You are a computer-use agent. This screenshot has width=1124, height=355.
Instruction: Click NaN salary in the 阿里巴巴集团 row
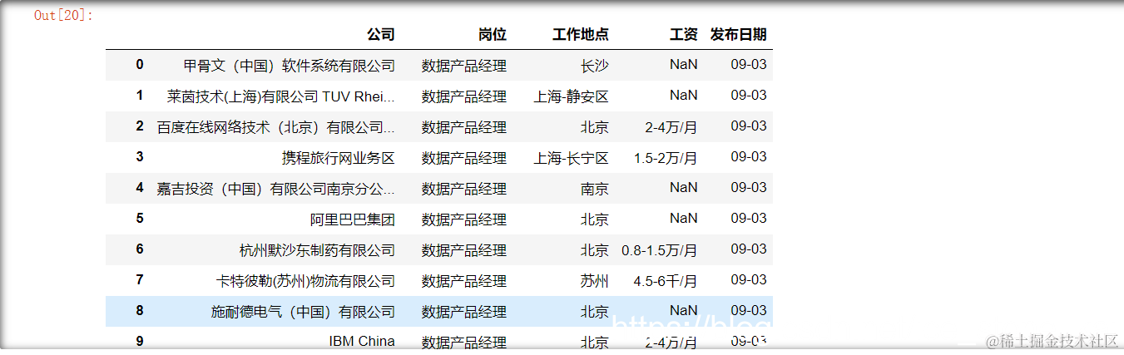click(x=684, y=219)
